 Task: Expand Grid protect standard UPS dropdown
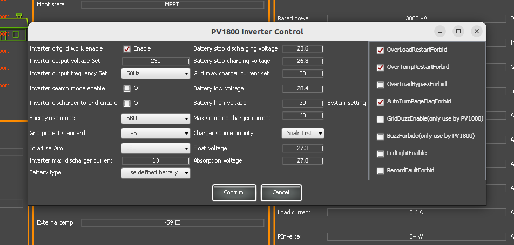click(x=155, y=133)
